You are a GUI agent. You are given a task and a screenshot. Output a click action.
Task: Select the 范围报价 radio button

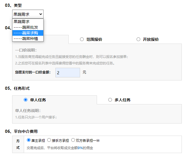[82, 39]
